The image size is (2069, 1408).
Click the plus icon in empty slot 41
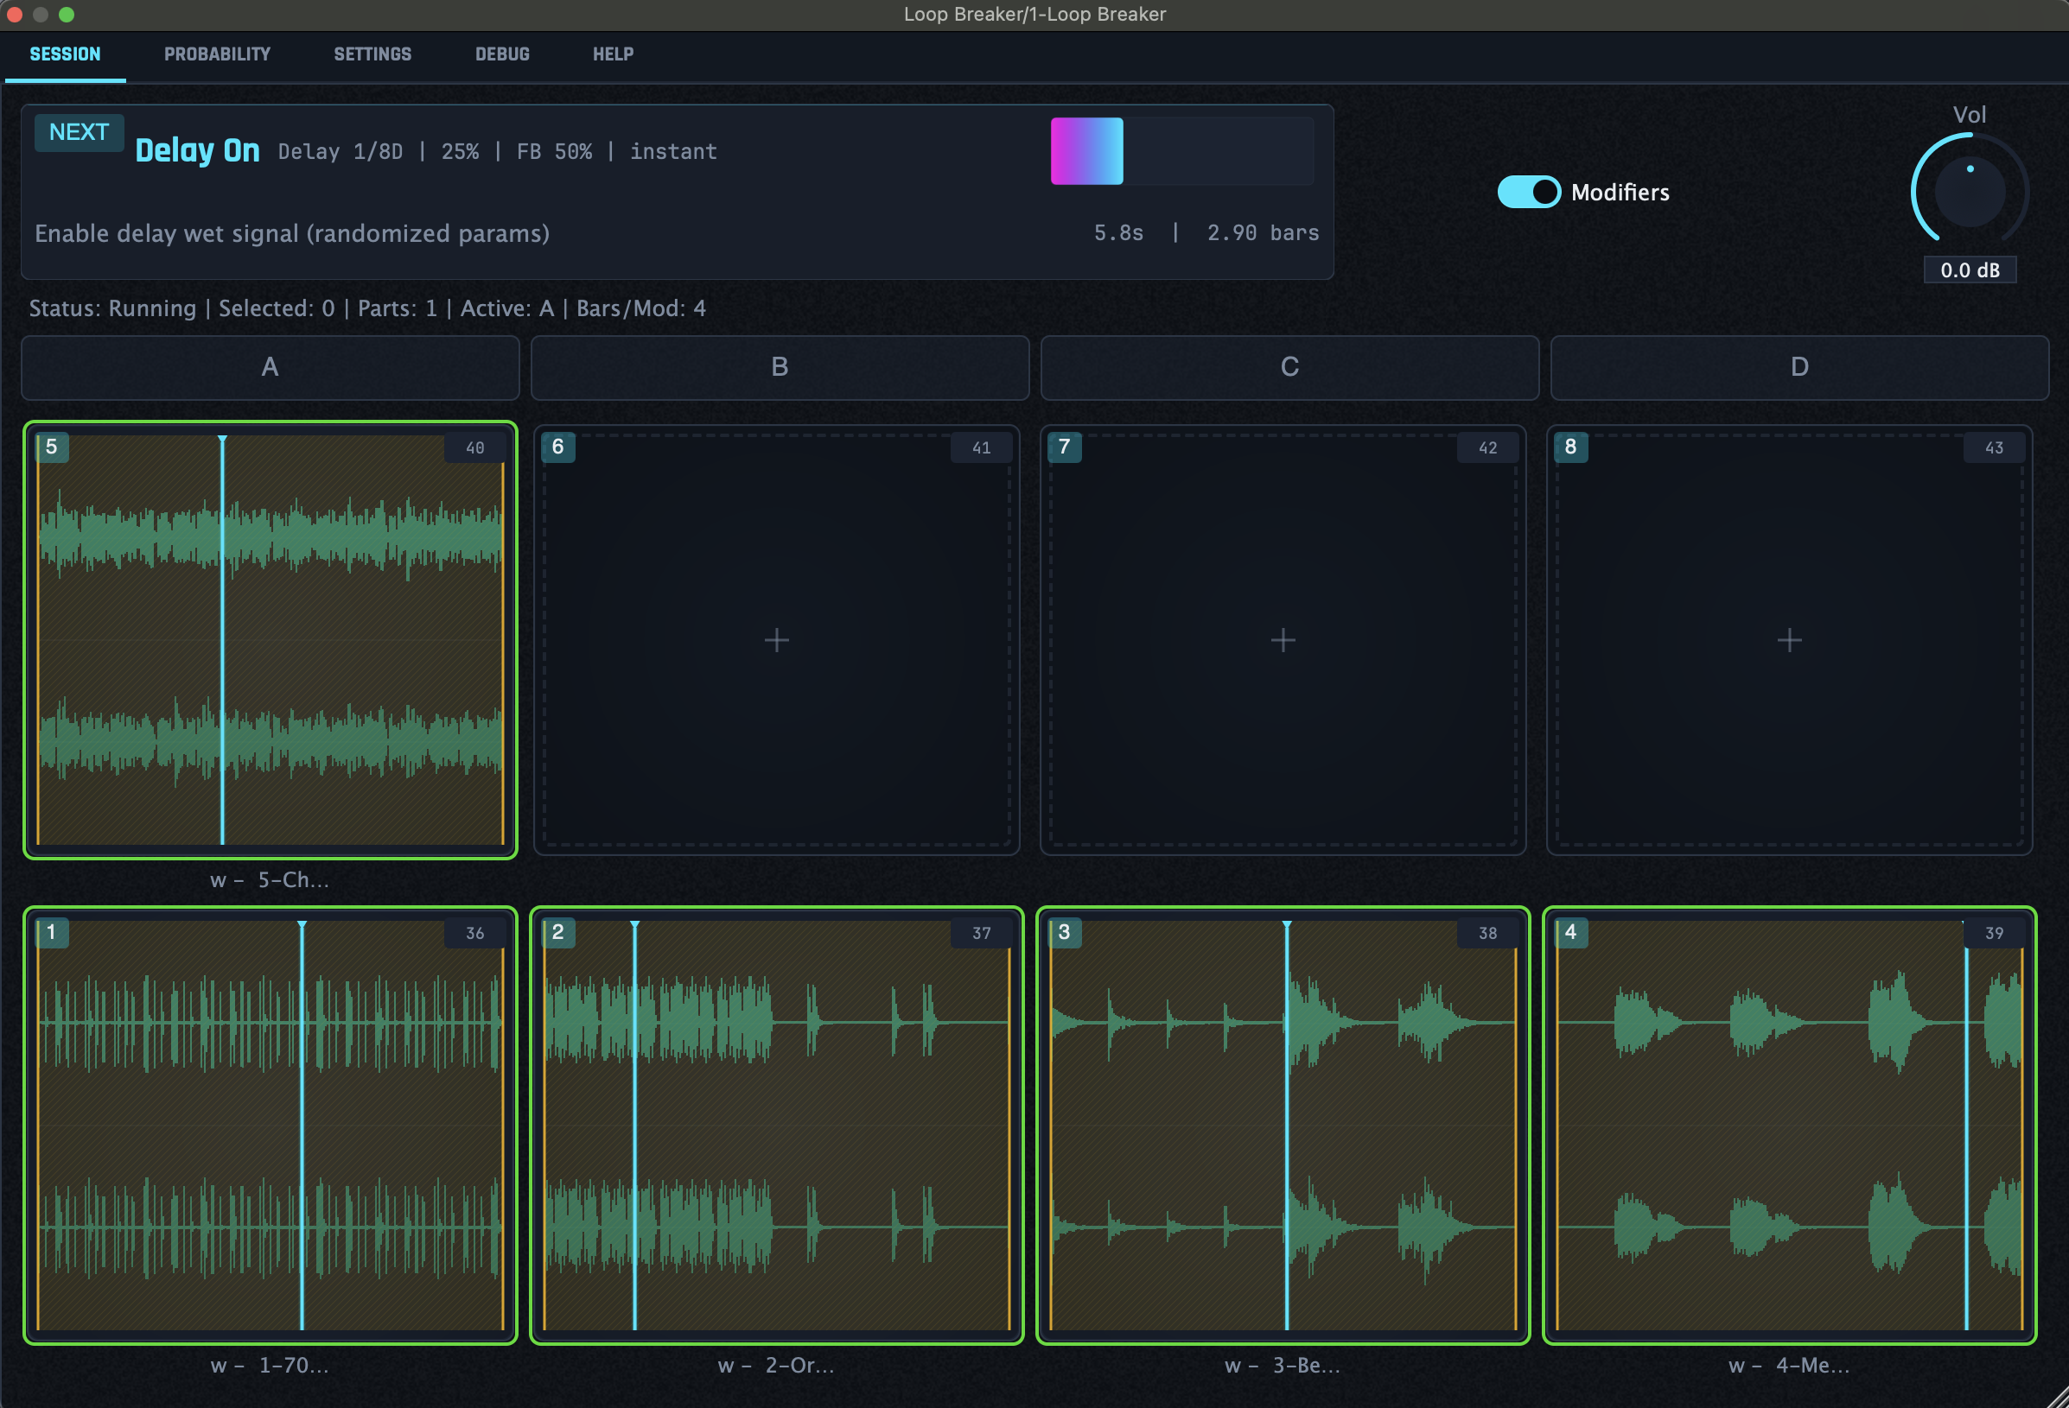(x=775, y=639)
